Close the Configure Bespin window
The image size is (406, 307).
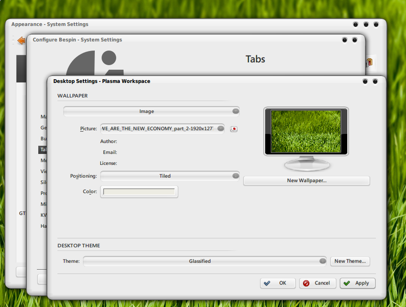pyautogui.click(x=355, y=40)
